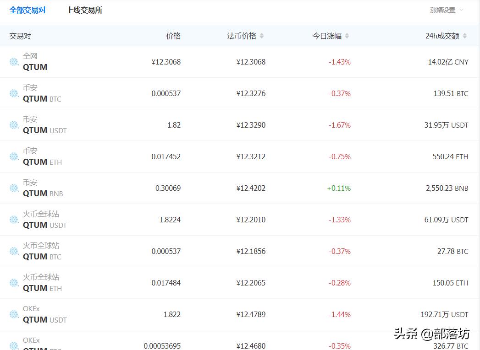Switch to the 全部交易对 tab
Screen dimensions: 480x350
click(x=28, y=10)
